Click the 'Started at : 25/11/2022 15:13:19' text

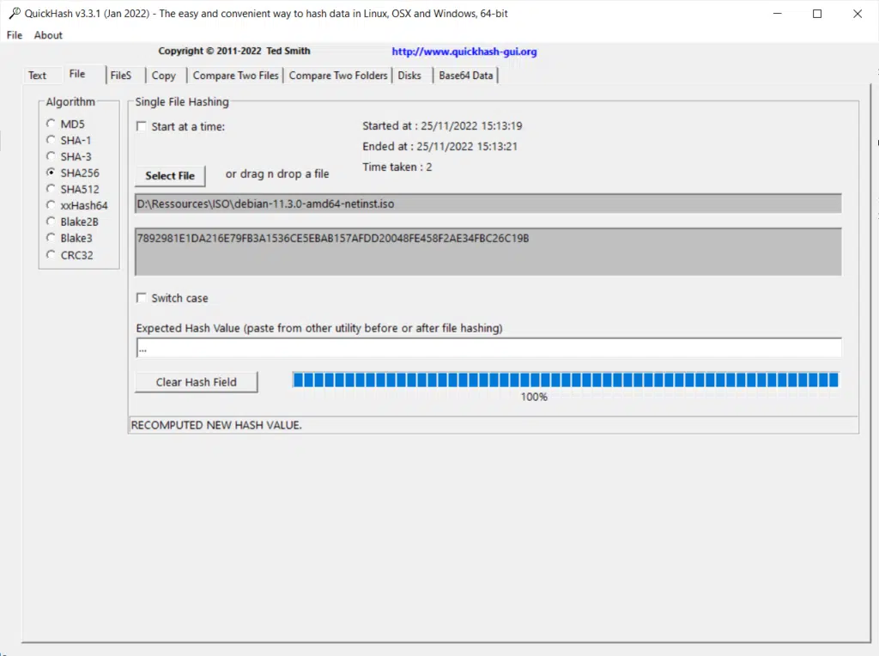tap(442, 125)
